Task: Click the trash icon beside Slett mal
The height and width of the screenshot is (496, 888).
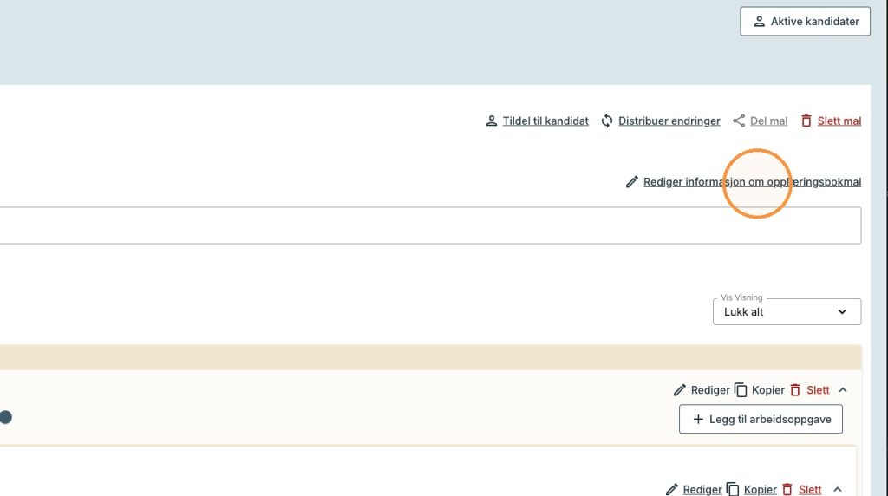Action: [806, 121]
